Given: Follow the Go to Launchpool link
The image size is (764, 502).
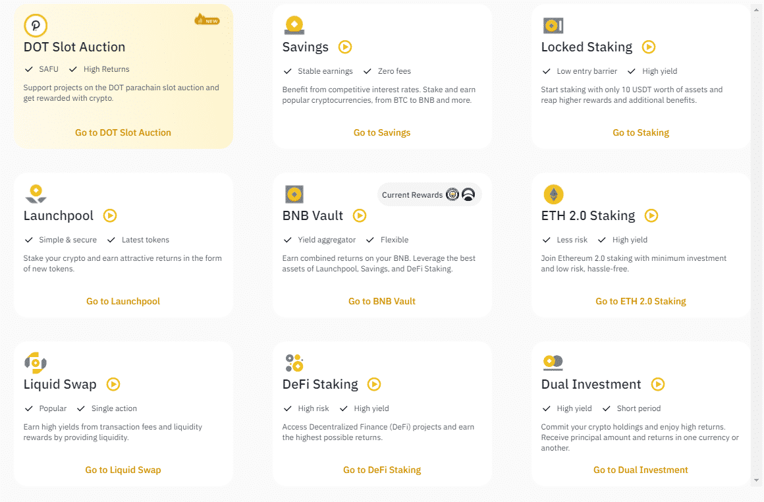Looking at the screenshot, I should 123,301.
